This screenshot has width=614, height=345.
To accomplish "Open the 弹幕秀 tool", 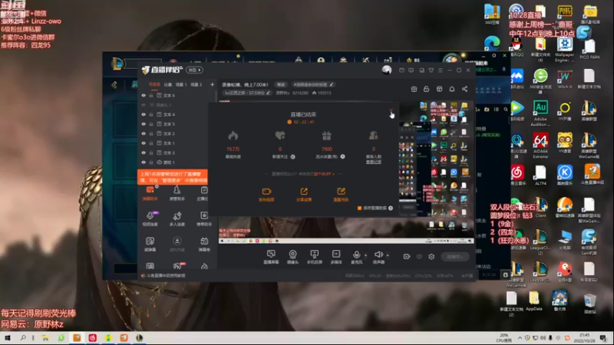I will [204, 244].
